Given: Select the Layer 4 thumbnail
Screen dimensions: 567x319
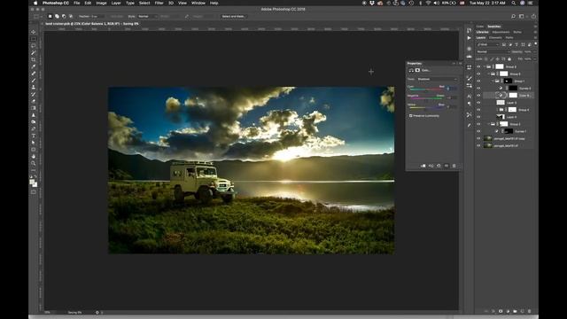Looking at the screenshot, I should 501,117.
